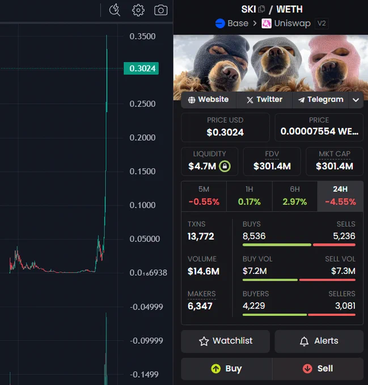
Task: Click the SELL VOL $7.3M value
Action: (343, 271)
